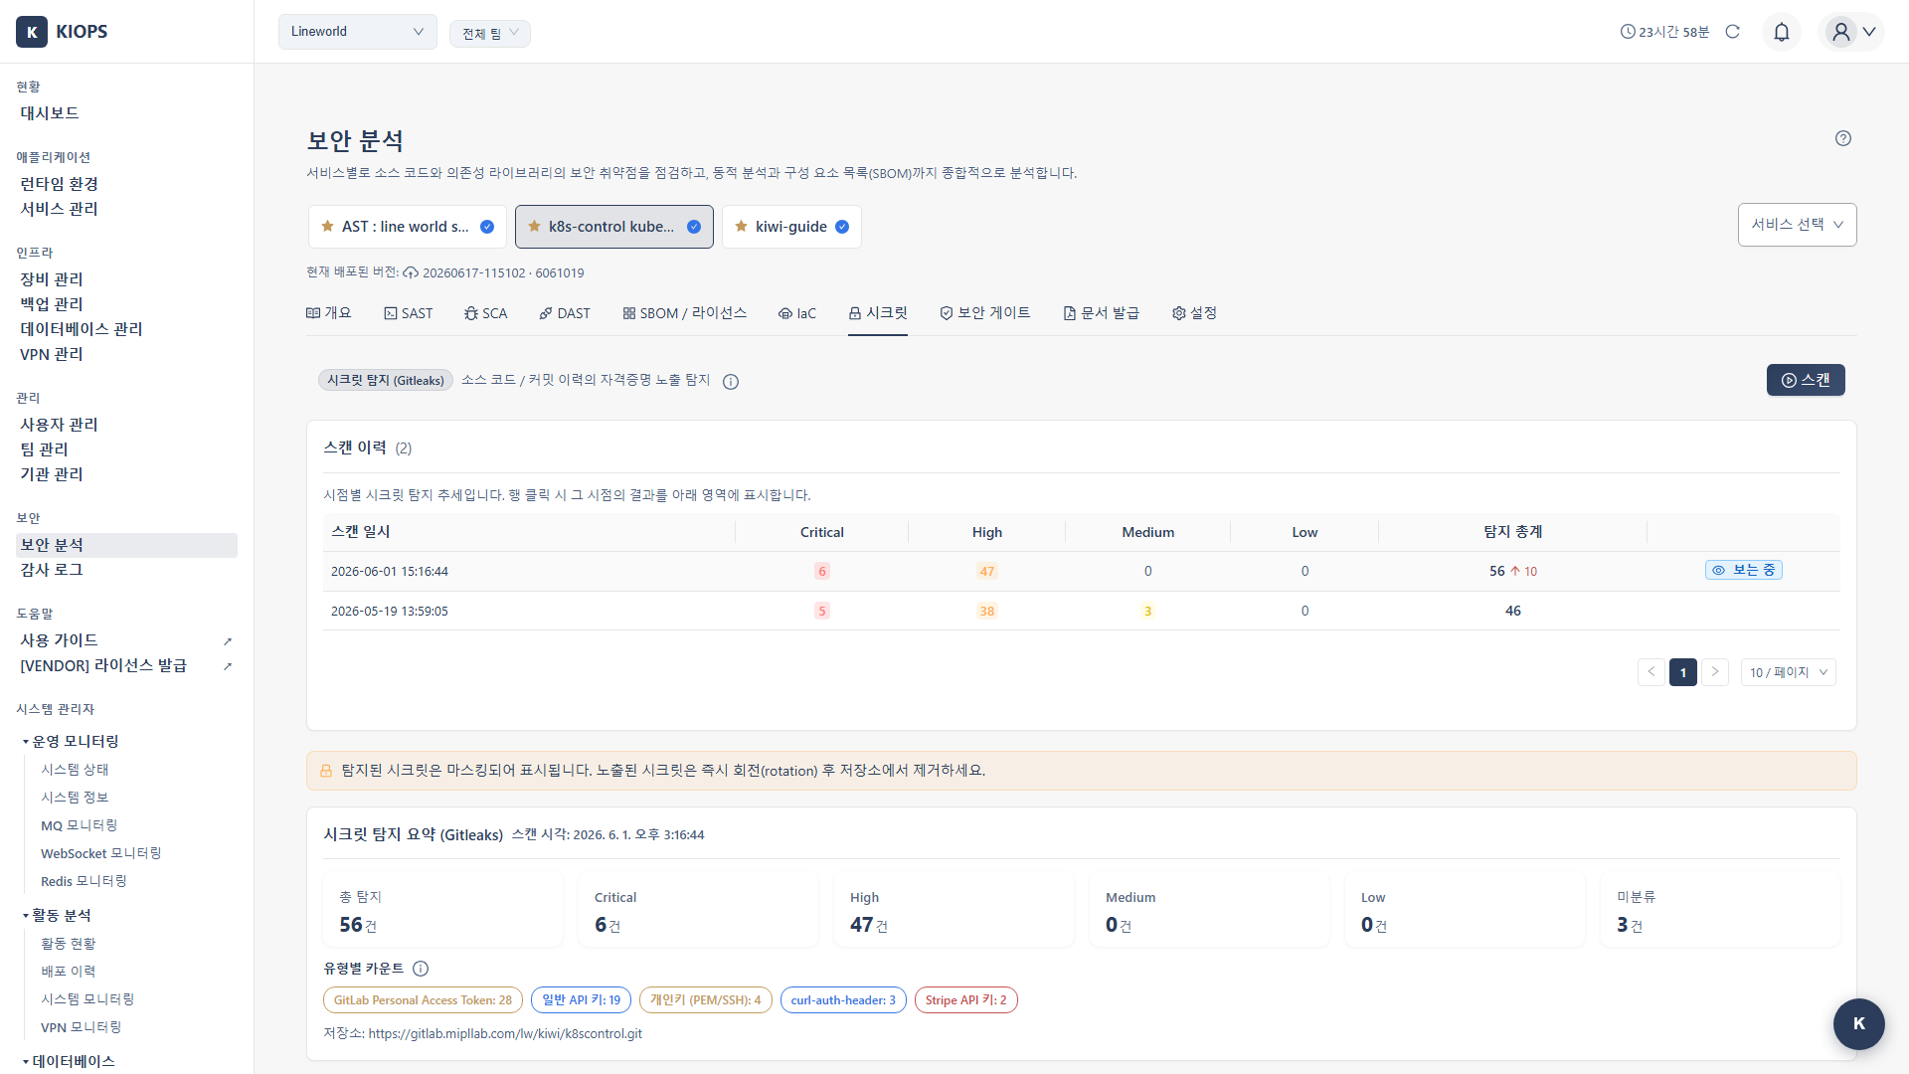
Task: Click page number 1 in pagination
Action: 1683,672
